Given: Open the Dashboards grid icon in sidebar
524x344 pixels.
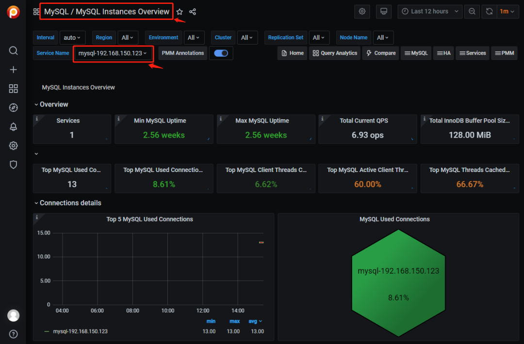Looking at the screenshot, I should [x=14, y=88].
